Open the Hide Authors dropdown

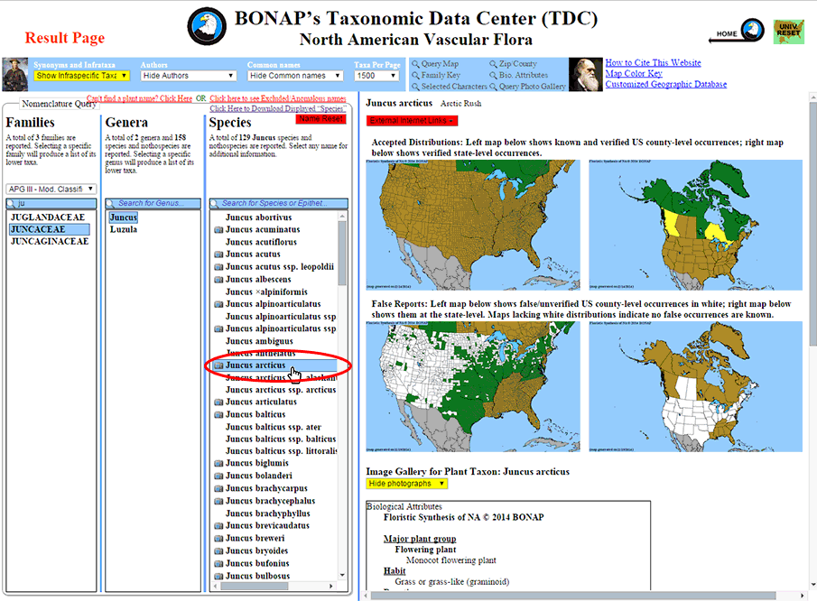188,76
